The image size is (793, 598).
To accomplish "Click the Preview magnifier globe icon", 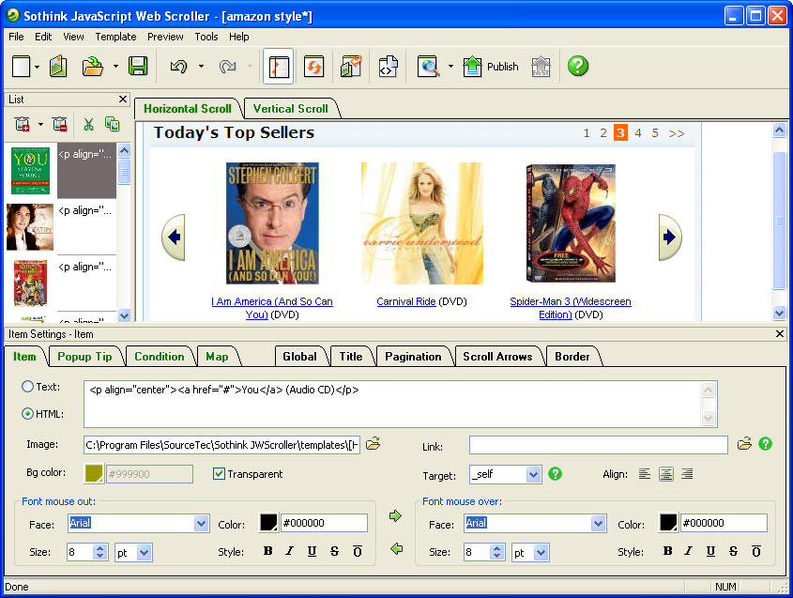I will coord(428,67).
